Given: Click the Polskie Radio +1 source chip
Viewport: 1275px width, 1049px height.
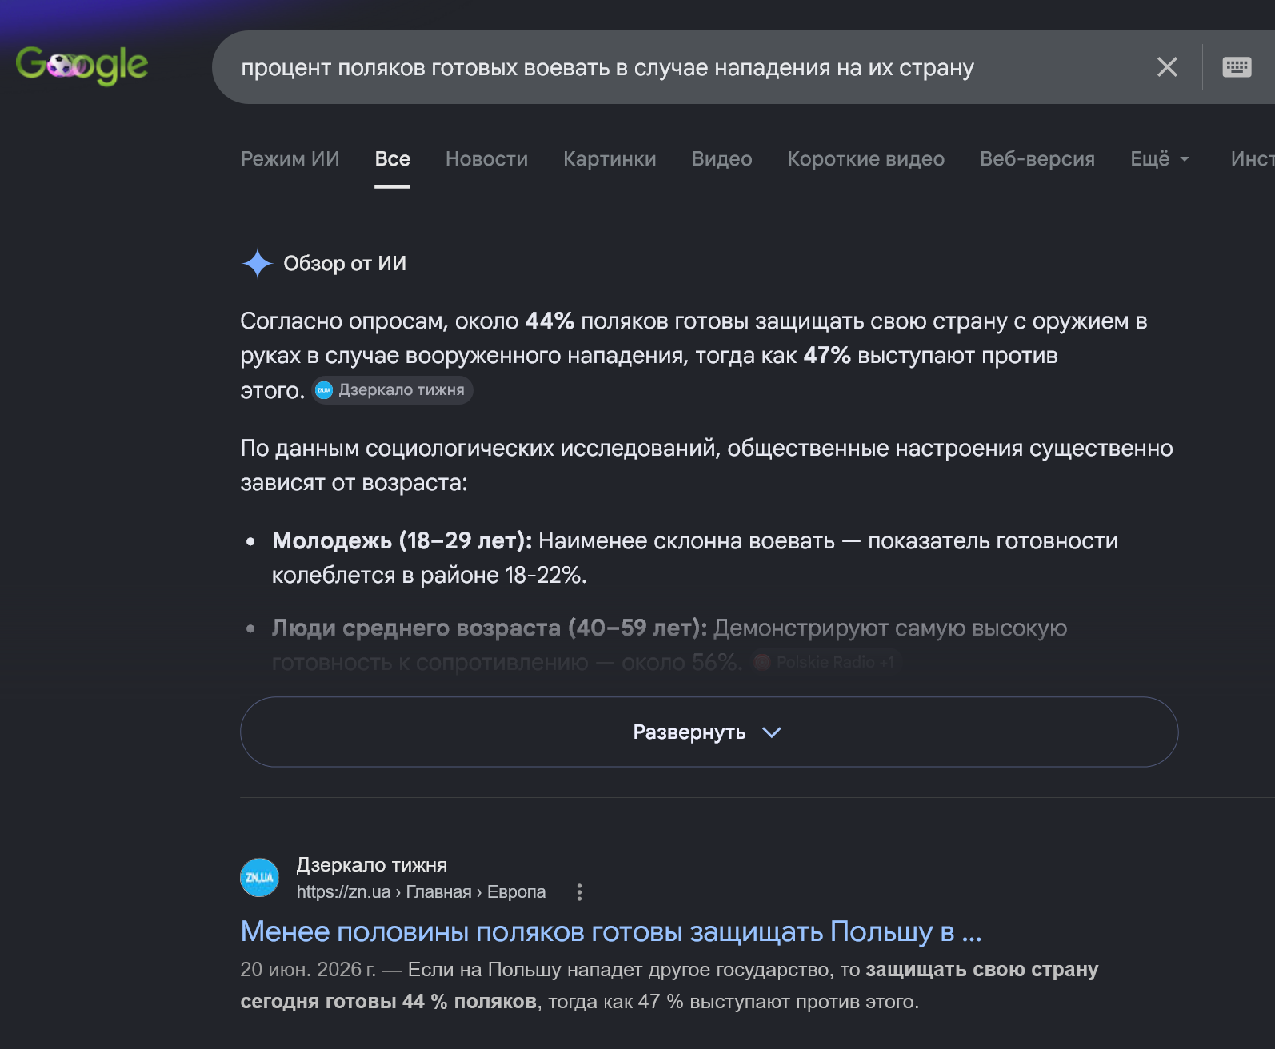Looking at the screenshot, I should (825, 662).
